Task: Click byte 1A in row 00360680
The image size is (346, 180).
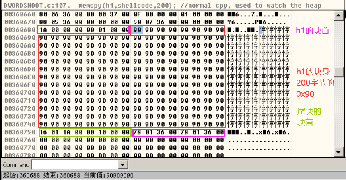Action: pyautogui.click(x=43, y=30)
